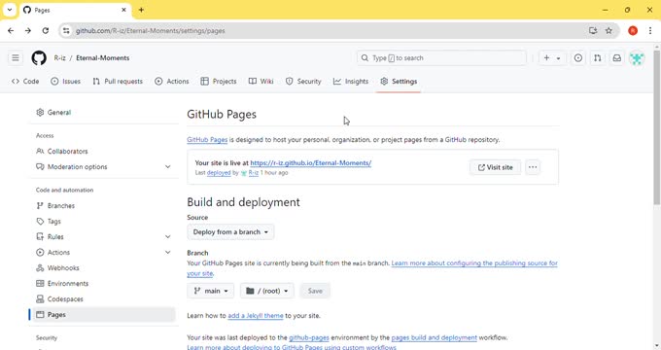Close the Pages browser tab
This screenshot has height=350, width=661.
[124, 10]
